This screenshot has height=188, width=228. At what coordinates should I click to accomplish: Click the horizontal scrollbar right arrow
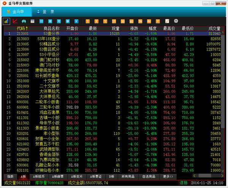[x=222, y=176]
